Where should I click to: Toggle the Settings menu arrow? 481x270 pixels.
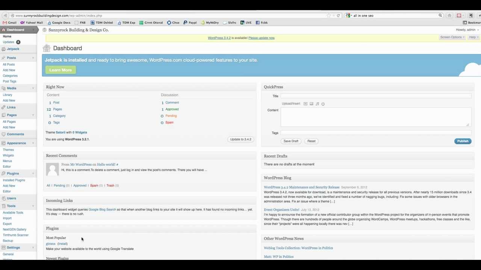(33, 247)
